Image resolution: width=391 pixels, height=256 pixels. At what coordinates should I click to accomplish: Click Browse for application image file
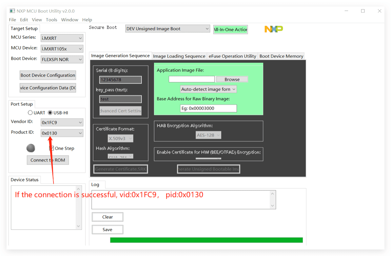[x=232, y=80]
